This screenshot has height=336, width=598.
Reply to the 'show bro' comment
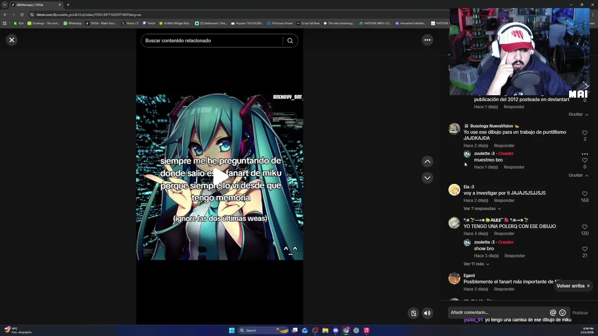pyautogui.click(x=514, y=256)
